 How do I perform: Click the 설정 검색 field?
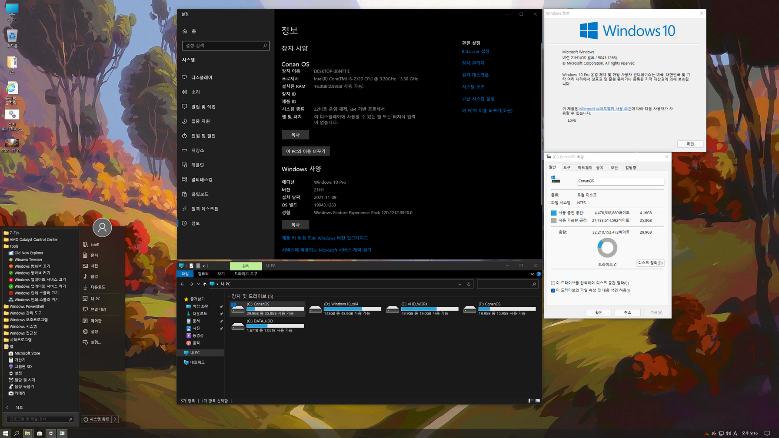(x=225, y=46)
